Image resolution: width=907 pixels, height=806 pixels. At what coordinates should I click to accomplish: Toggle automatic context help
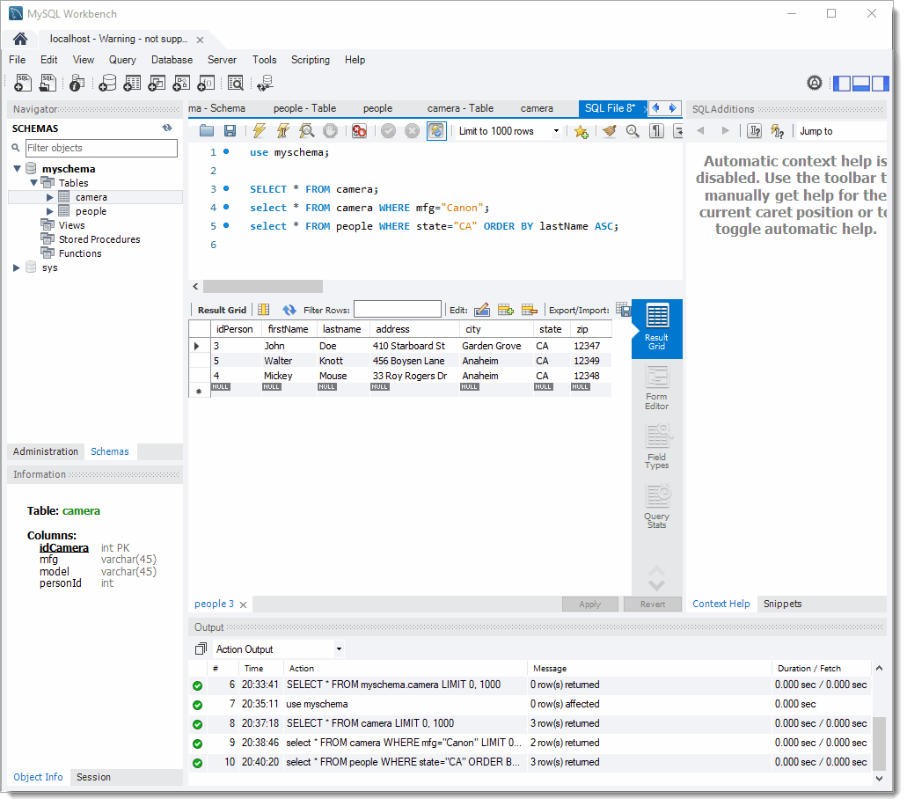pos(778,131)
